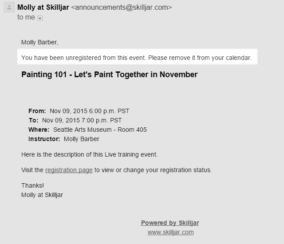Click the Live training event description sentence
Image resolution: width=284 pixels, height=244 pixels.
pos(90,154)
